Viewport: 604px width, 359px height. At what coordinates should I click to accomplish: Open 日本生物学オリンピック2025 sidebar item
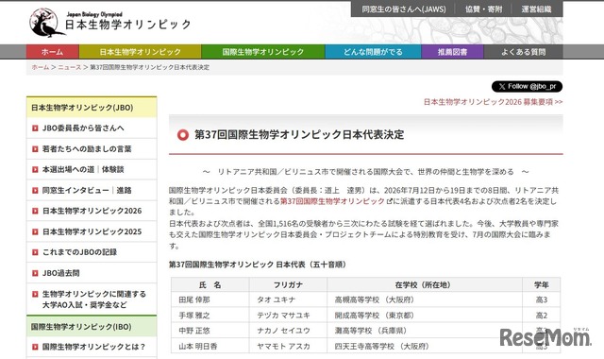(x=92, y=231)
